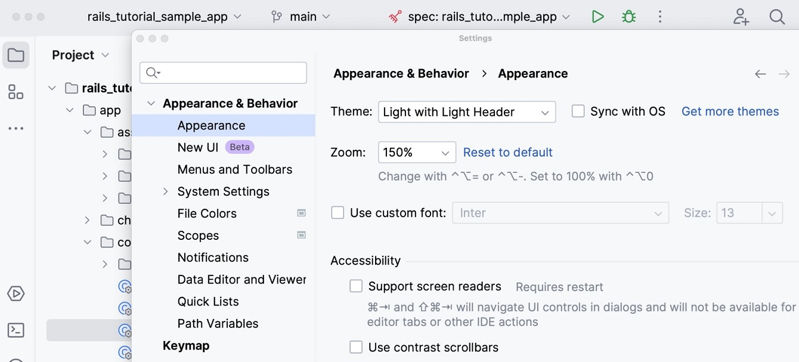The height and width of the screenshot is (362, 799).
Task: Check the Support screen readers option
Action: click(x=356, y=286)
